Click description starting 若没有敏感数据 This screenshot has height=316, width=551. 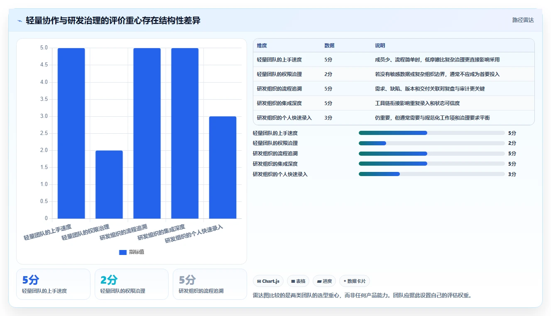437,74
